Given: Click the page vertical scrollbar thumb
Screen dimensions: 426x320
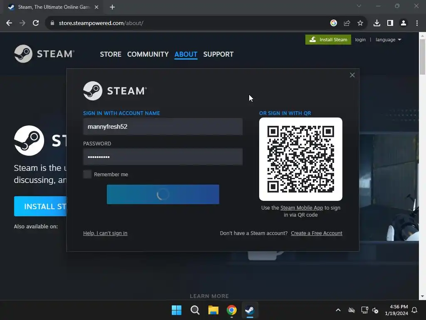Looking at the screenshot, I should (422, 57).
